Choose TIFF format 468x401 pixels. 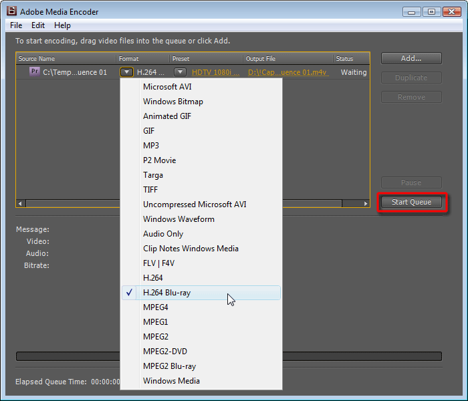pyautogui.click(x=201, y=189)
